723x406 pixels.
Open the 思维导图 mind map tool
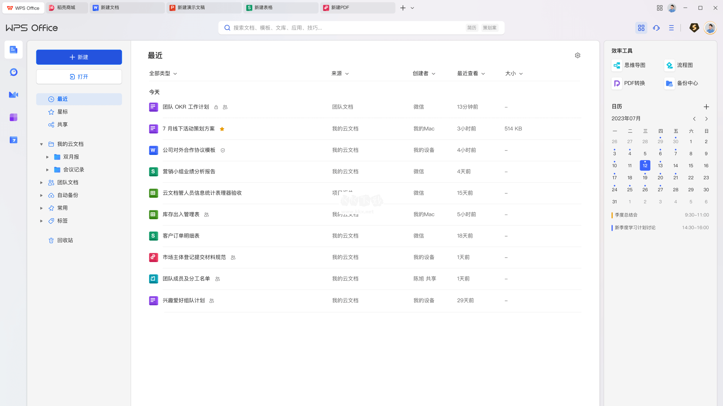630,65
